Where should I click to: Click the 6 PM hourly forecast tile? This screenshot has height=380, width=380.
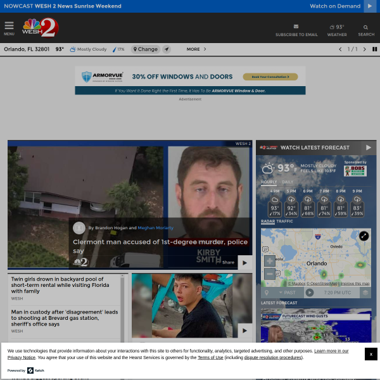[x=308, y=203]
